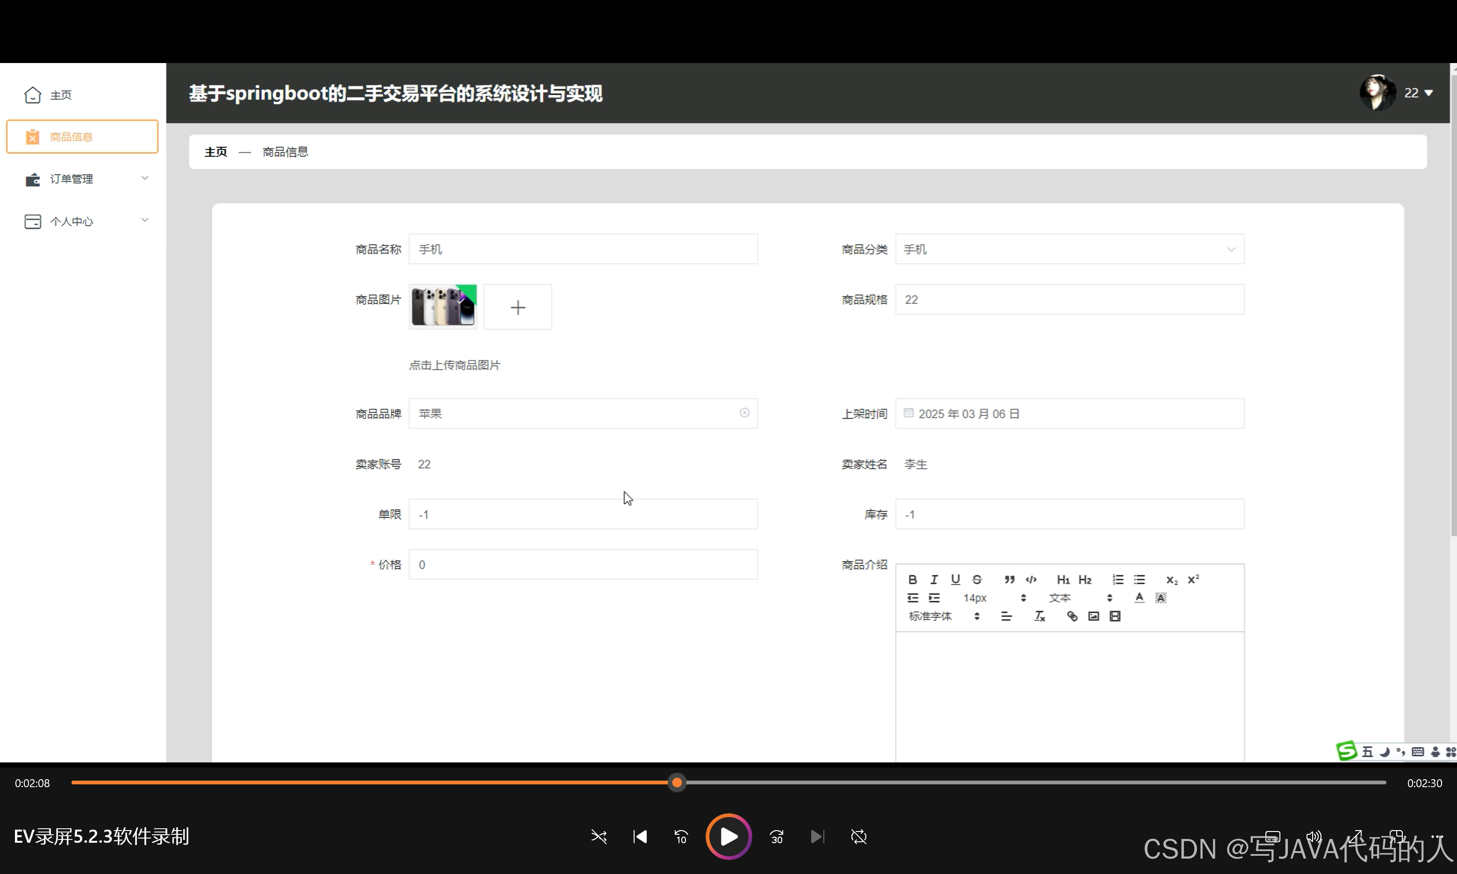The width and height of the screenshot is (1457, 874).
Task: Click the 商品信息 breadcrumb text
Action: [x=285, y=152]
